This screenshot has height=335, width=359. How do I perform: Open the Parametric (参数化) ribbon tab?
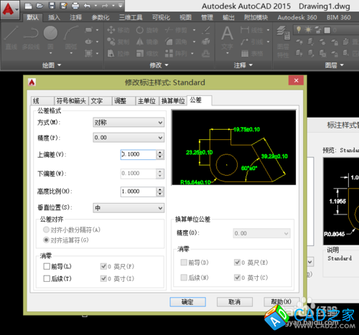point(101,17)
